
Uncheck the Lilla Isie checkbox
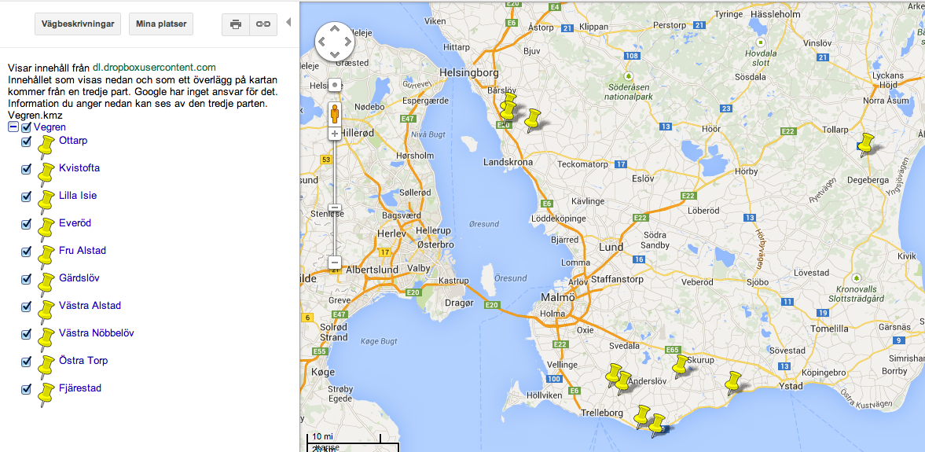pyautogui.click(x=26, y=197)
